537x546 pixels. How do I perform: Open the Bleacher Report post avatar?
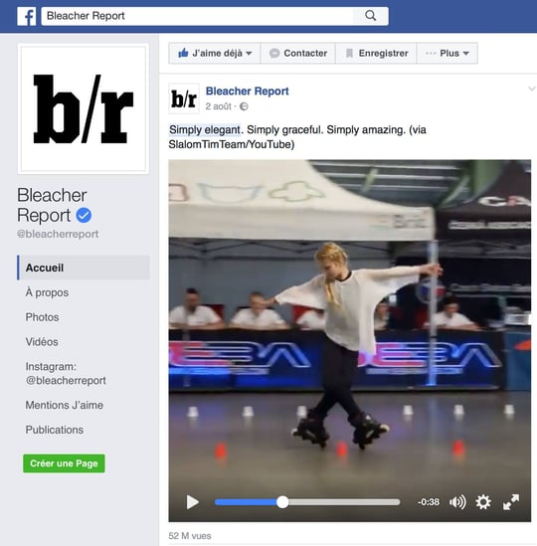click(184, 98)
